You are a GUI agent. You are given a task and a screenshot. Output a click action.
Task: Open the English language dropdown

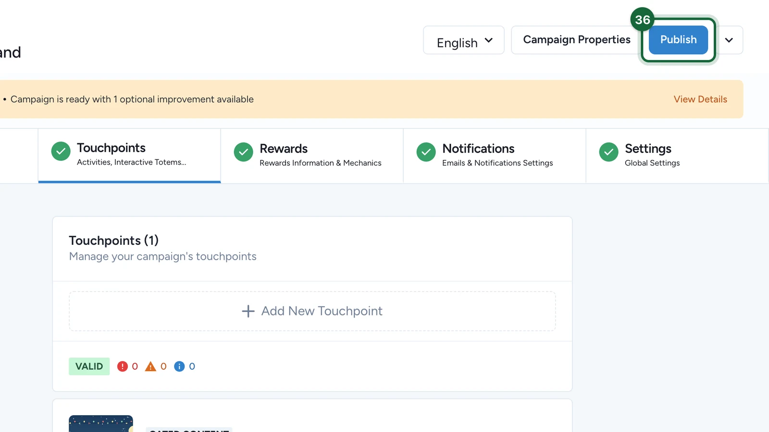[x=464, y=40]
